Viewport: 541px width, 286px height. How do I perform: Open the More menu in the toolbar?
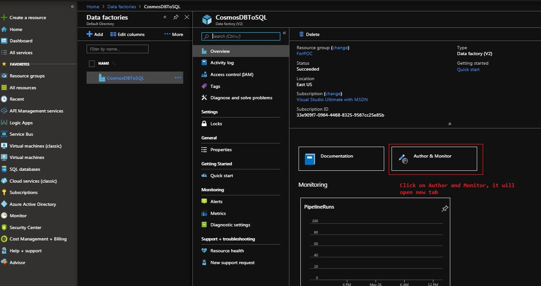[174, 34]
